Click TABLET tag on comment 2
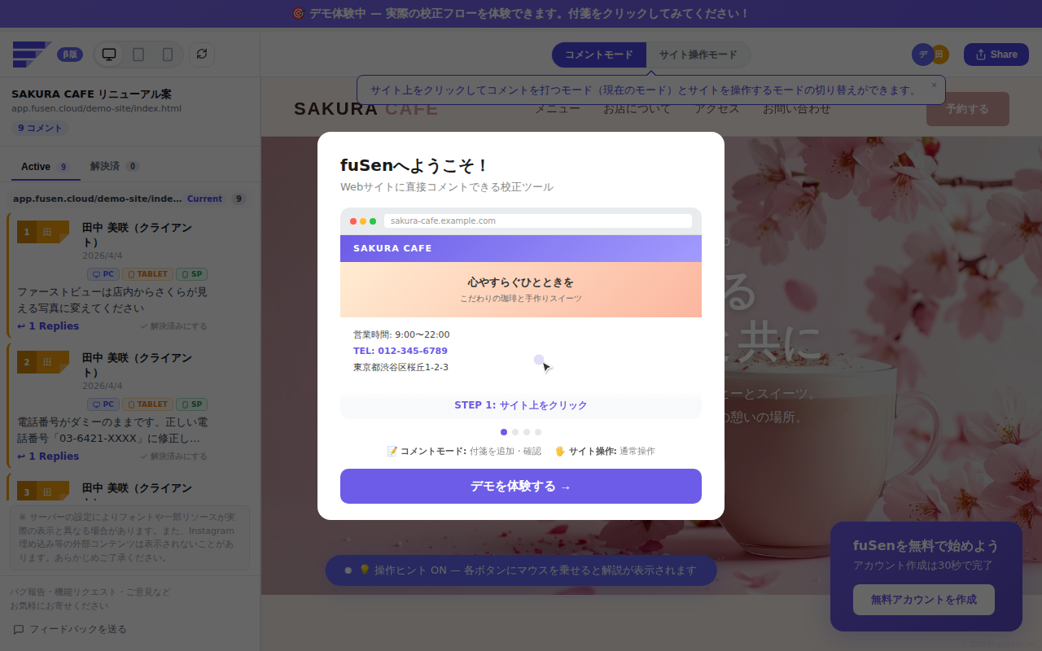Screen dimensions: 1042x651 tap(147, 404)
